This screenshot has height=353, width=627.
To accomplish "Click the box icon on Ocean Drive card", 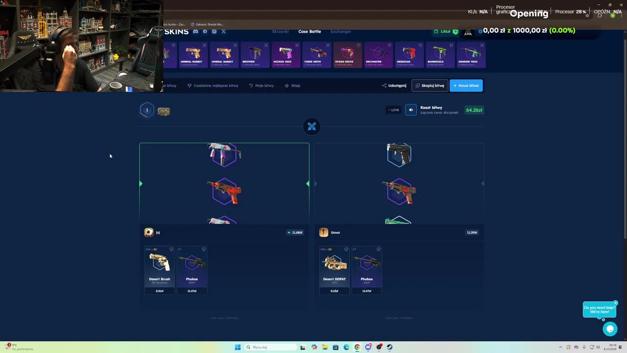I will click(x=359, y=45).
